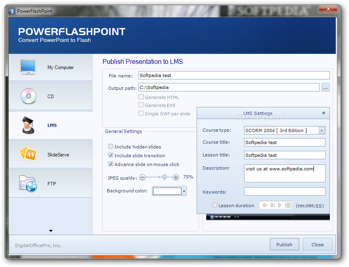Toggle Generate HTML checkbox
The height and width of the screenshot is (267, 349).
[x=141, y=97]
